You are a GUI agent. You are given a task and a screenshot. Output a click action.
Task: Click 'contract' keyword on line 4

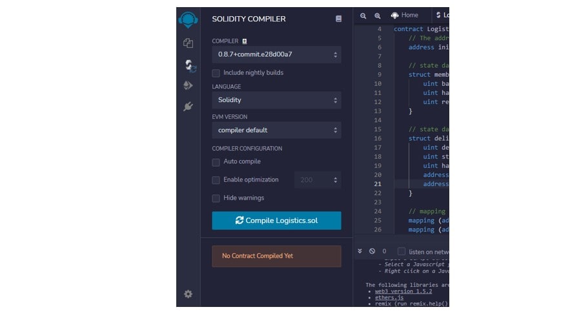(408, 29)
